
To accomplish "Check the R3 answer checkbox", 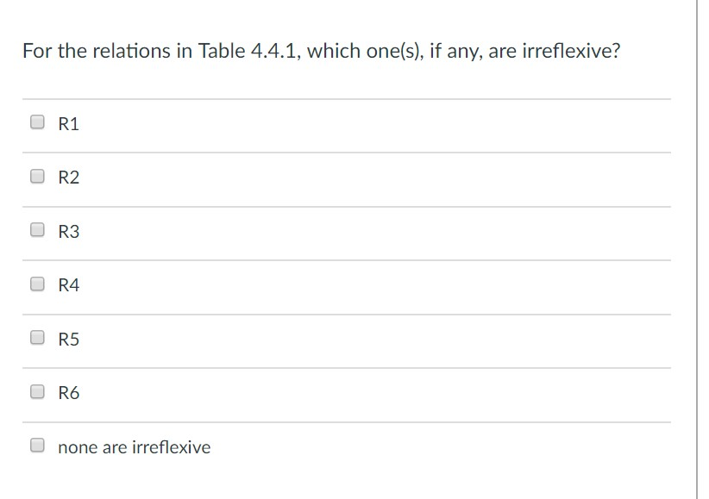I will click(36, 229).
